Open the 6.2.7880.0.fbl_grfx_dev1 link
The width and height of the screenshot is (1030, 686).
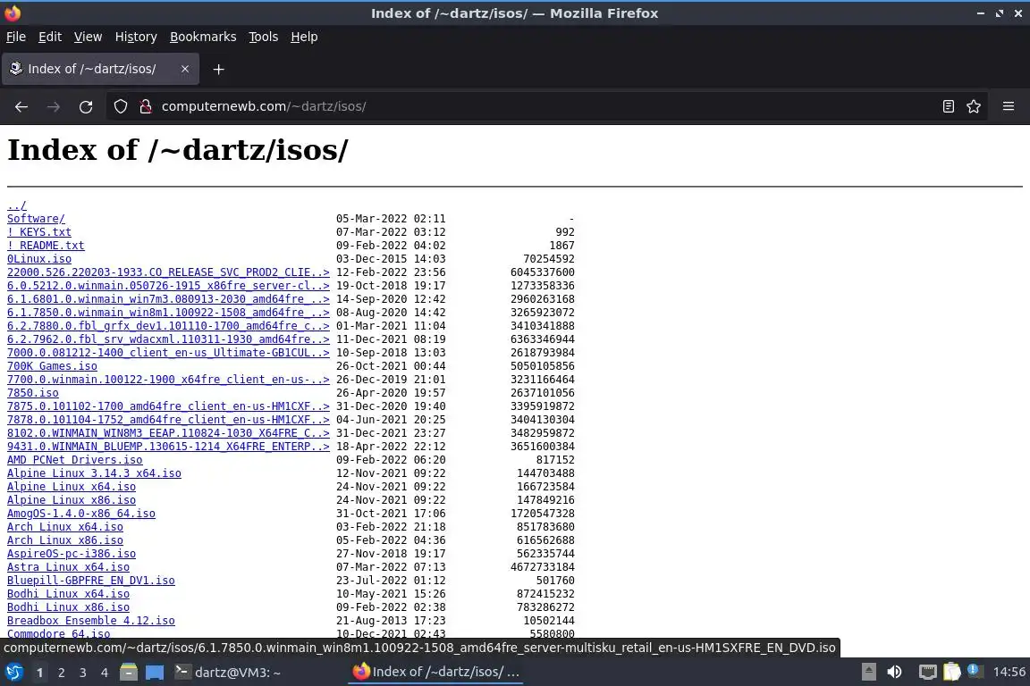168,326
